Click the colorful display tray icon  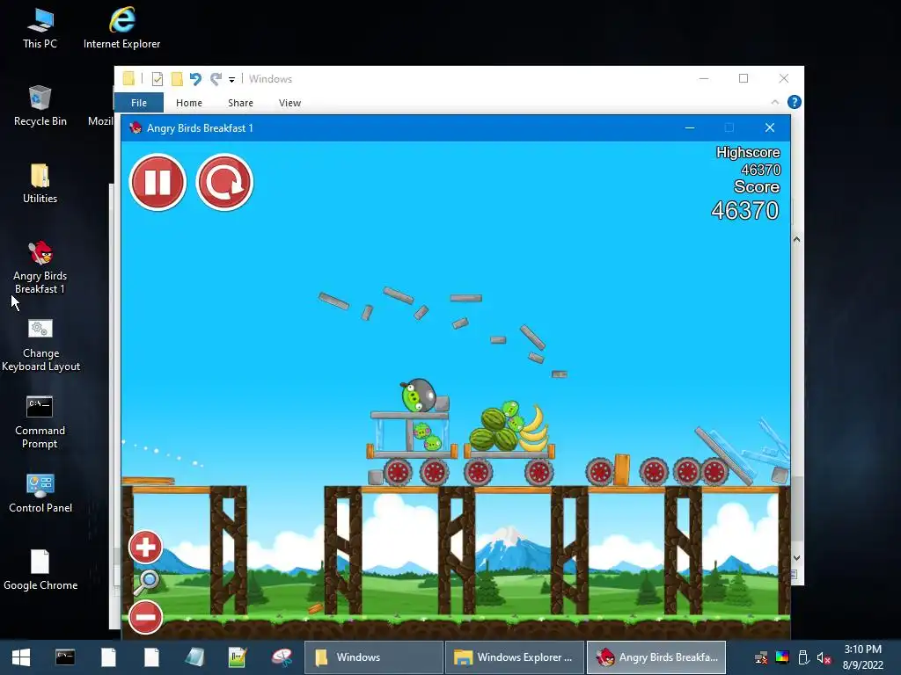coord(782,657)
